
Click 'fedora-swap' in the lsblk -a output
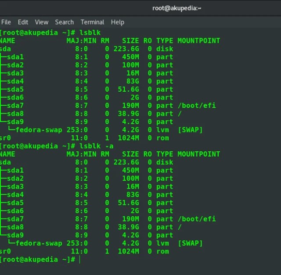pos(39,243)
